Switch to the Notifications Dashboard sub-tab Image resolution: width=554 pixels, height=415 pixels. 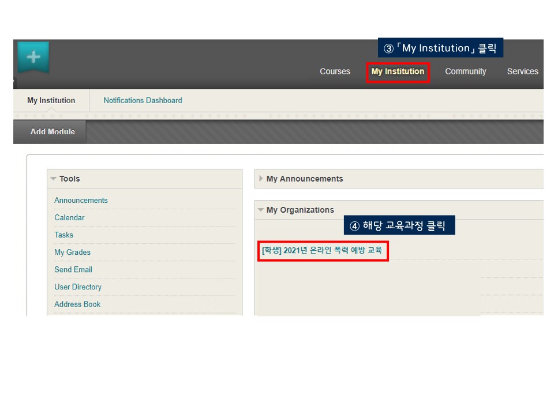pos(143,100)
